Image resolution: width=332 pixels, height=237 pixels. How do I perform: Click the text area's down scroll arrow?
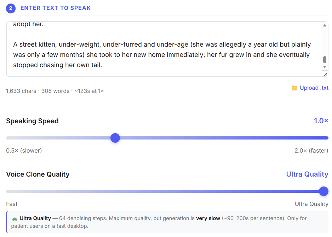(325, 67)
